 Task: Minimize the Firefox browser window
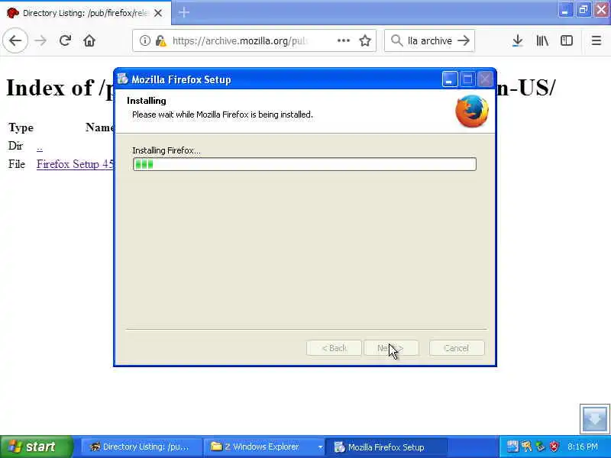tap(565, 10)
